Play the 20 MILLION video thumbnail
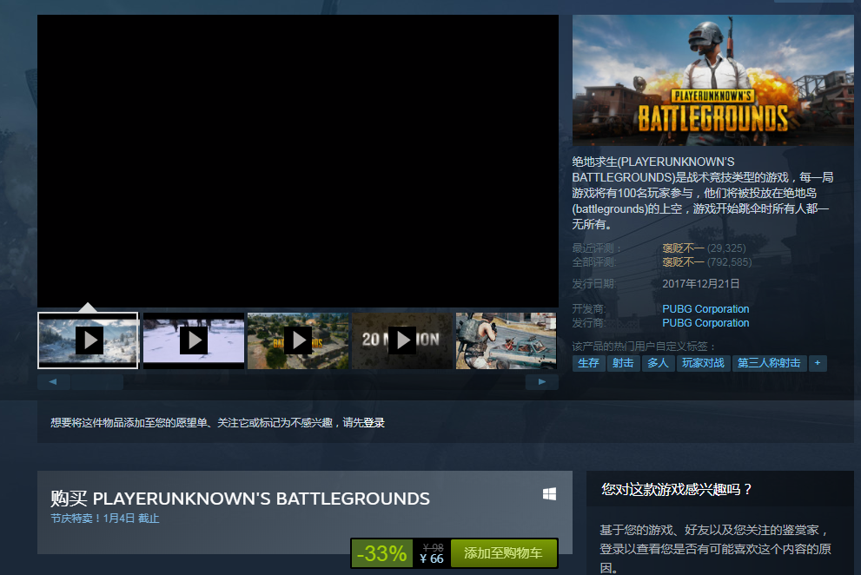The height and width of the screenshot is (575, 861). point(402,340)
